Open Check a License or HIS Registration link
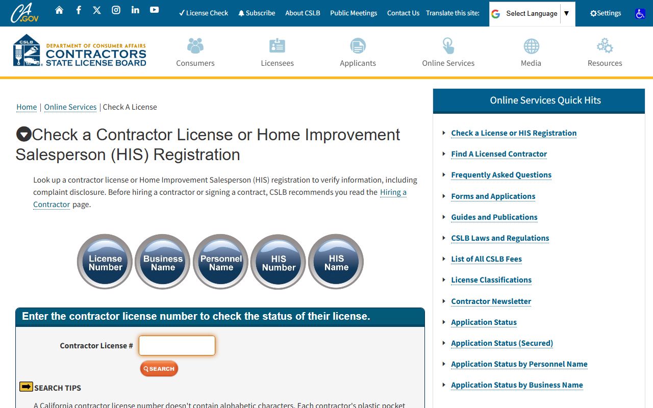The image size is (653, 408). tap(514, 133)
